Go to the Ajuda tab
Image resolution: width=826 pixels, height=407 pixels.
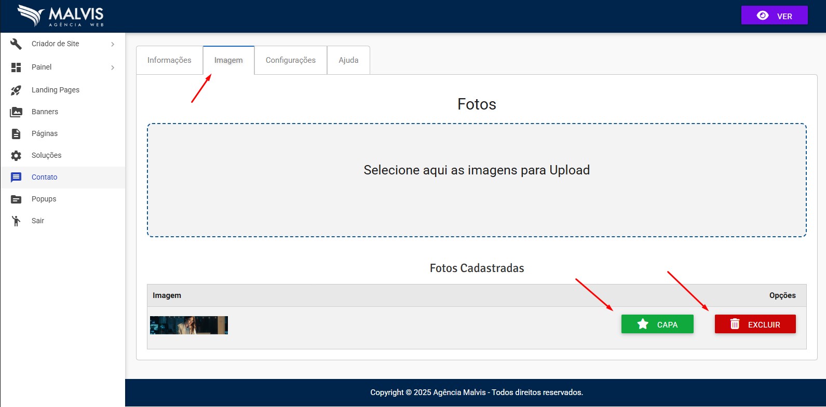(x=348, y=60)
